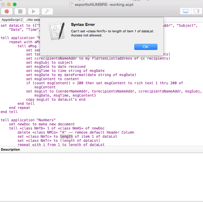Click the Stop script button
Screen dimensions: 203x202
(x=20, y=11)
